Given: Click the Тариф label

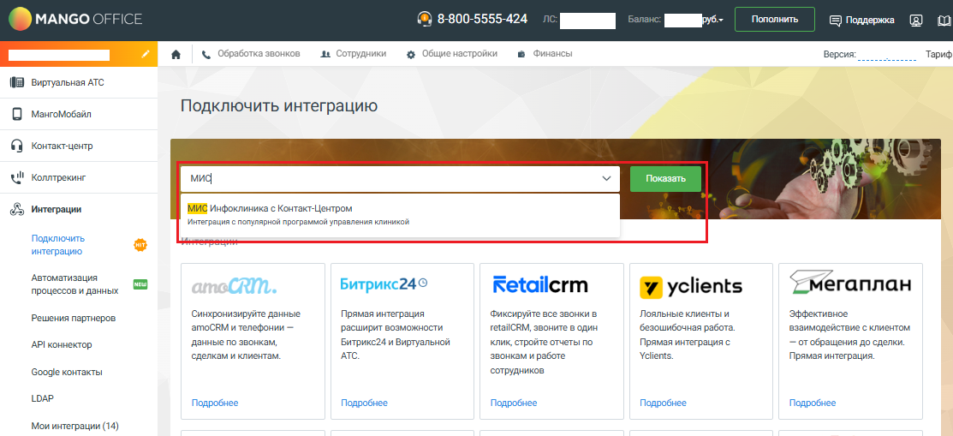Looking at the screenshot, I should click(939, 54).
